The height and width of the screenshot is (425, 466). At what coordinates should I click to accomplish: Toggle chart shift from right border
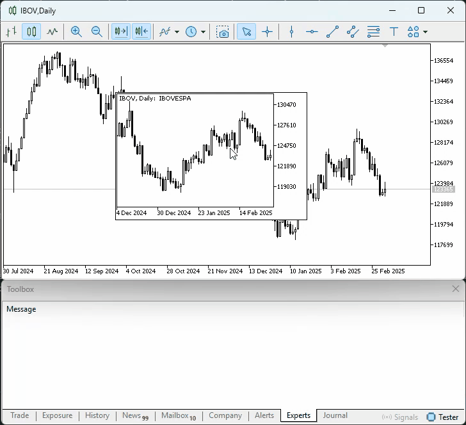point(141,31)
